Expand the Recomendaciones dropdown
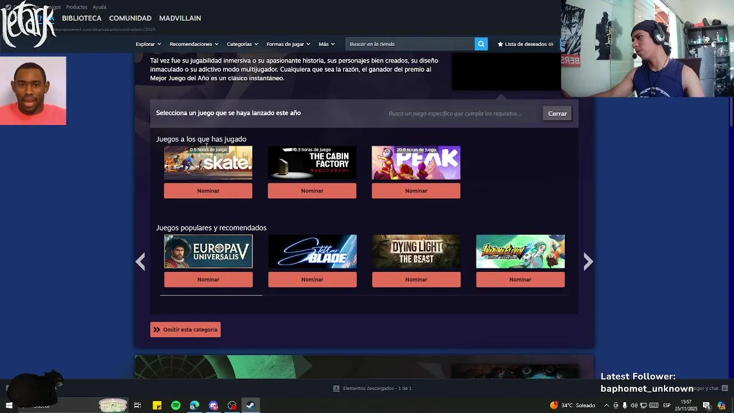Image resolution: width=734 pixels, height=413 pixels. (194, 44)
